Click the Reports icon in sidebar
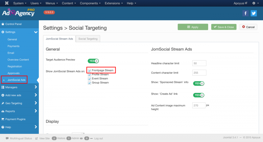 click(x=3, y=111)
